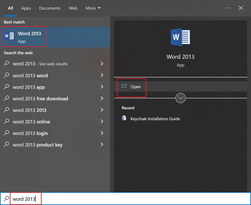251x205 pixels.
Task: Switch to the Apps tab
Action: [26, 8]
